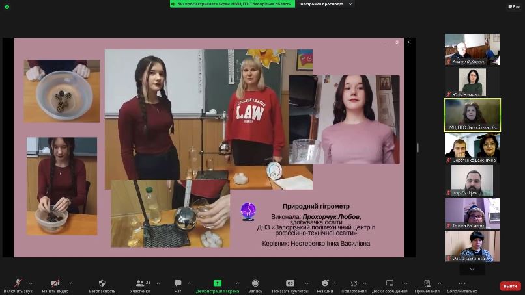Open the Участники participants panel
Screen dimensions: 525x295
pos(140,283)
